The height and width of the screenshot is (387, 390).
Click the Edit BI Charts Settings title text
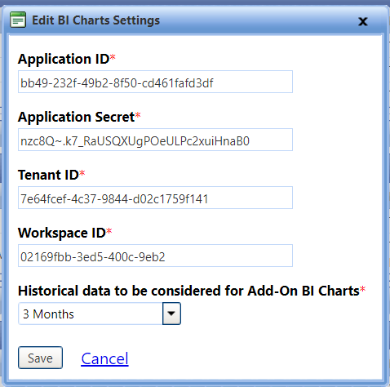[95, 20]
